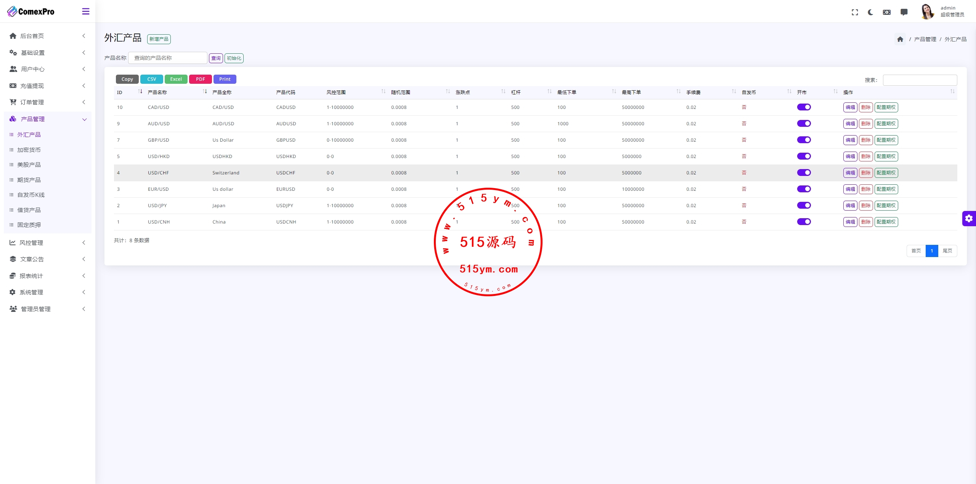
Task: Open the chat message icon
Action: pyautogui.click(x=904, y=12)
